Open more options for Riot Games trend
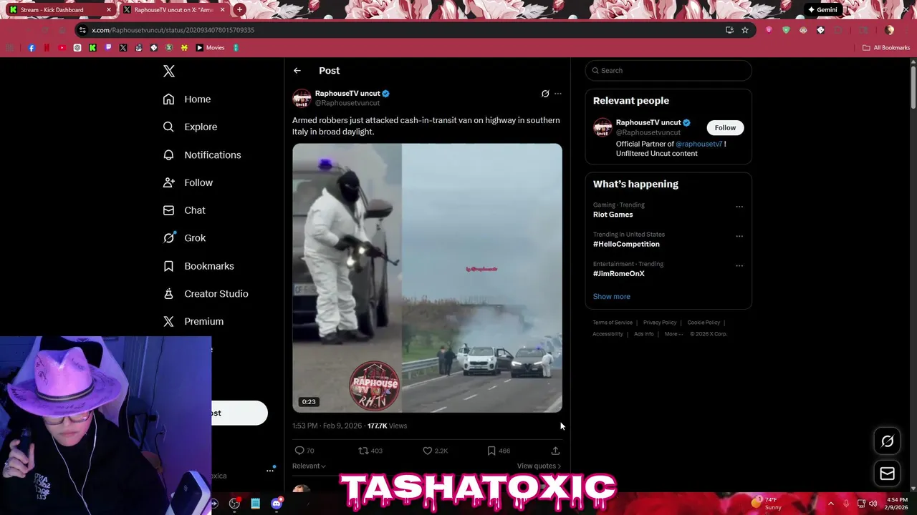917x515 pixels. 739,207
